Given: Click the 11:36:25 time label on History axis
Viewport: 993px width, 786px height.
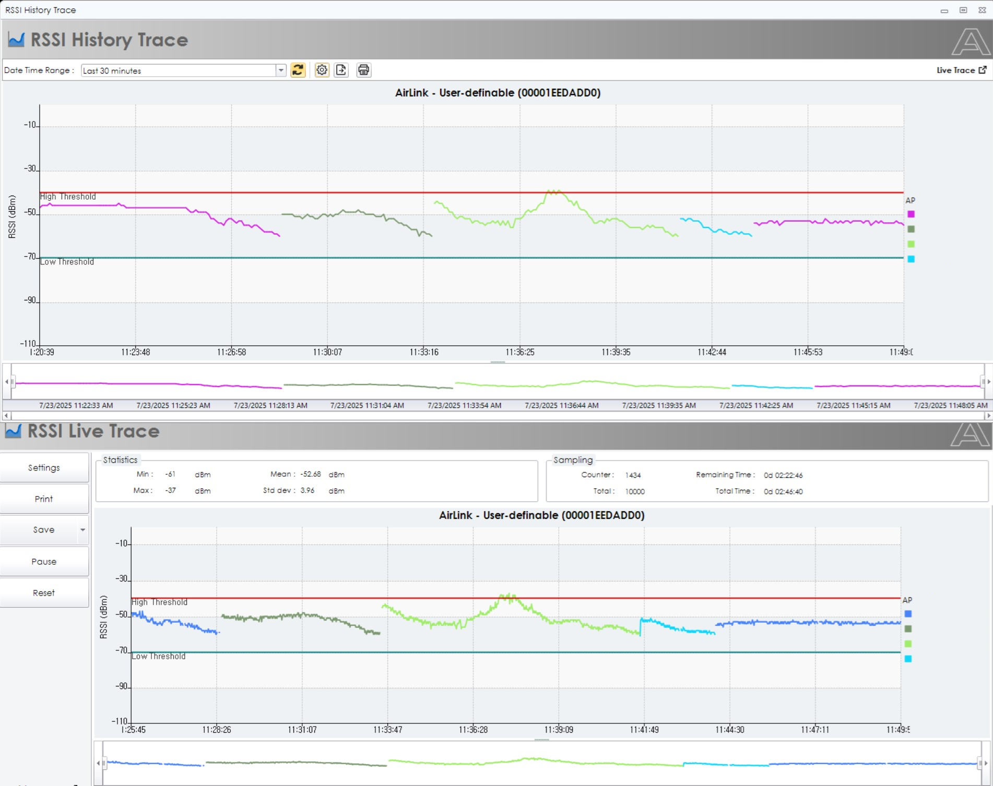Looking at the screenshot, I should coord(520,352).
